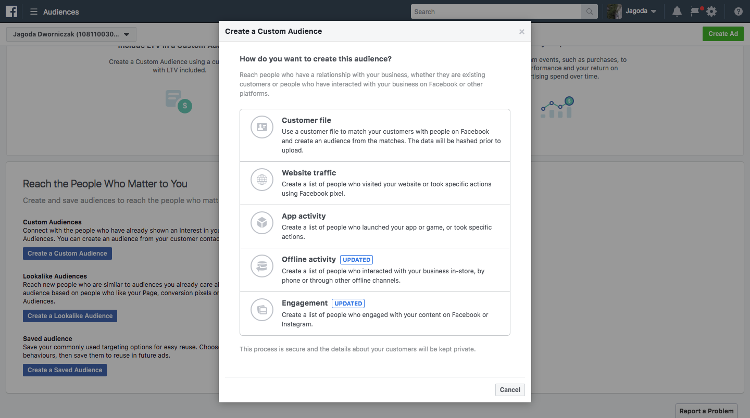This screenshot has height=418, width=750.
Task: Expand the Jagoda Dworniczak account dropdown
Action: coord(71,34)
